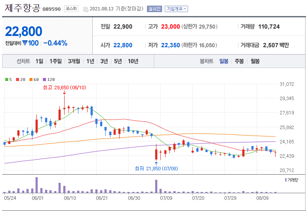Screen dimensions: 306x211
Task: Click the tallest volume bar near 06/01
Action: tap(36, 185)
